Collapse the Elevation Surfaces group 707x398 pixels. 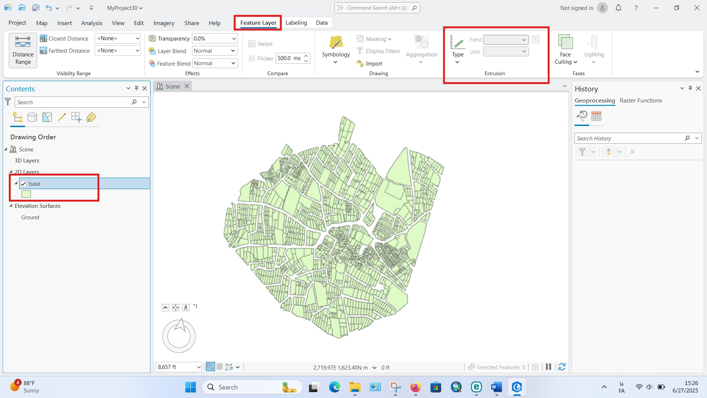[11, 206]
